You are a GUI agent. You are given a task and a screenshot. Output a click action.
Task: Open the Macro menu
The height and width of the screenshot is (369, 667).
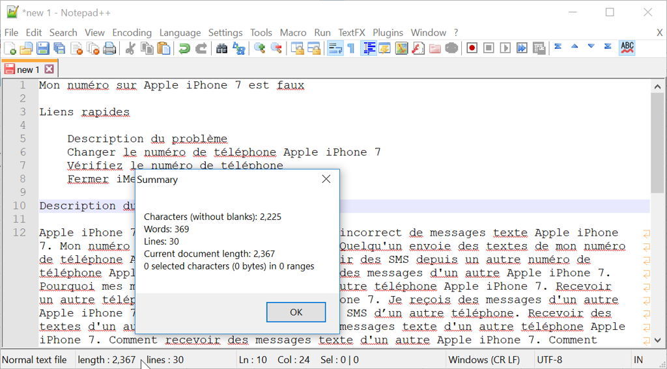click(x=293, y=33)
